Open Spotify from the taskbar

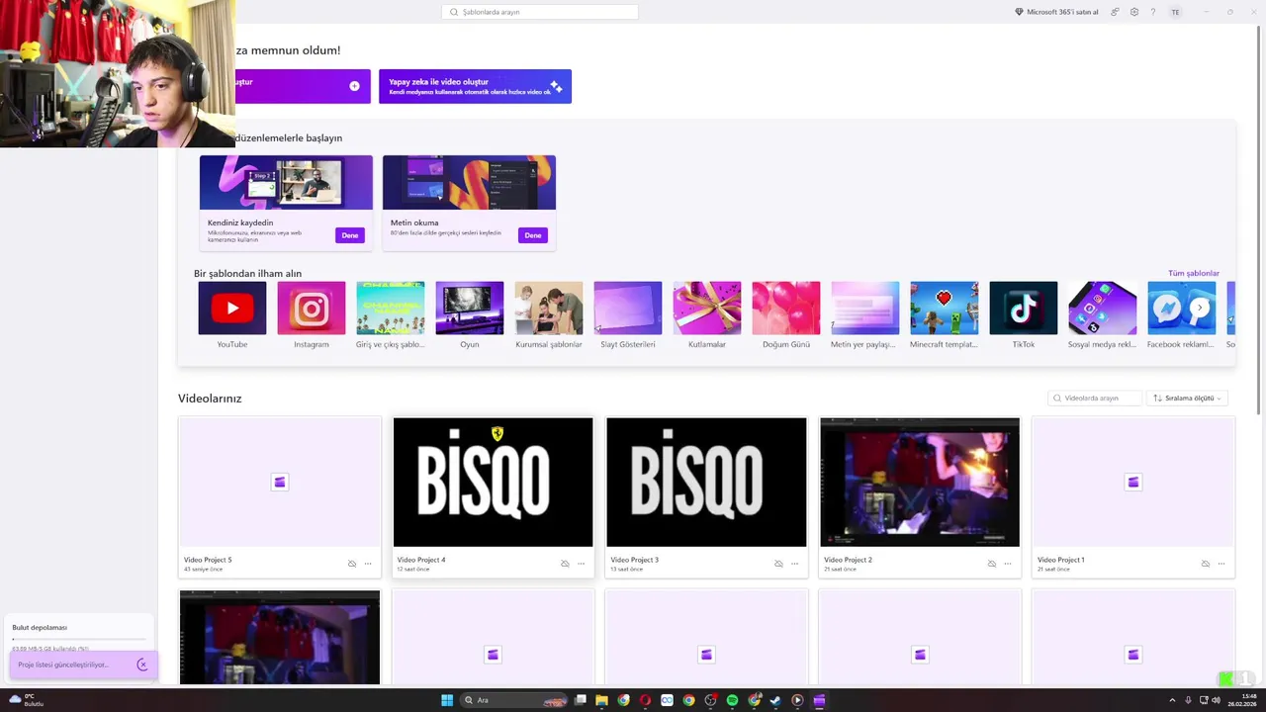(x=732, y=700)
